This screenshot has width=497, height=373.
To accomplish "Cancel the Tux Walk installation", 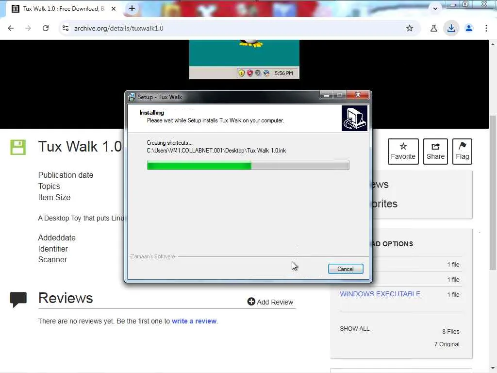I will [x=346, y=269].
